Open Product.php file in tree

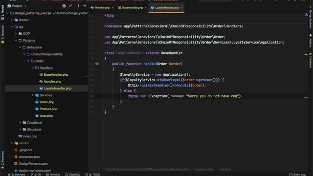(48, 109)
